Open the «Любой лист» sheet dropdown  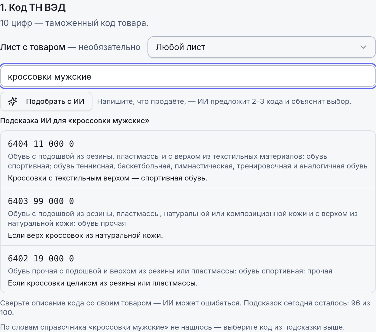click(x=261, y=47)
